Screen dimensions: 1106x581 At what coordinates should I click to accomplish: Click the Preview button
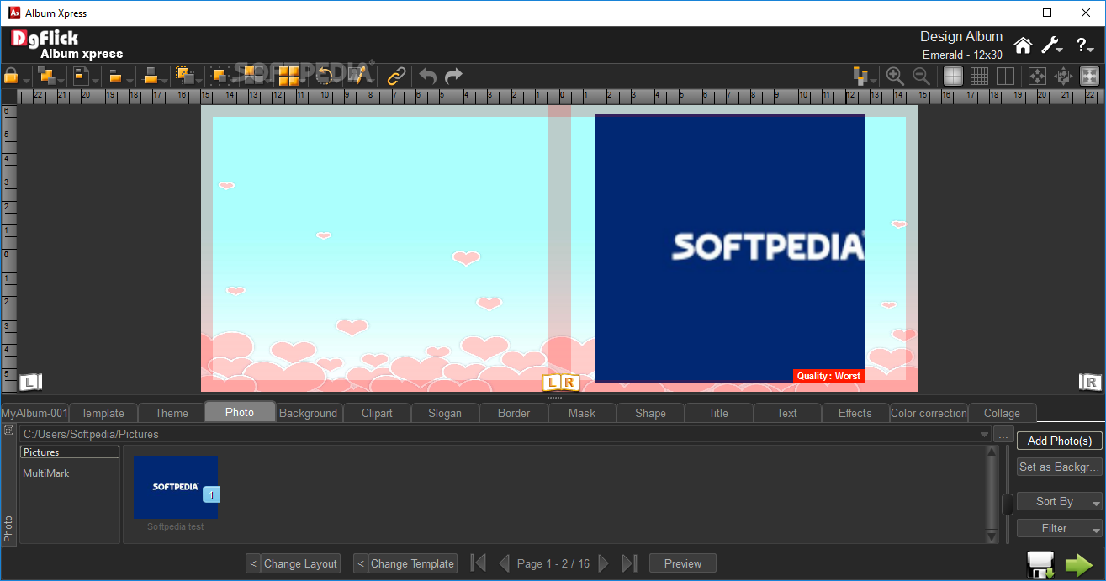(683, 563)
